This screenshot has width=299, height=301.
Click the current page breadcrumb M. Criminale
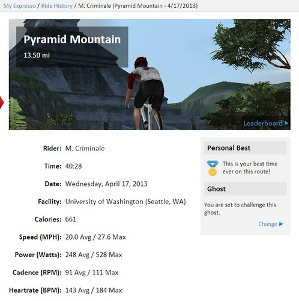pos(138,5)
